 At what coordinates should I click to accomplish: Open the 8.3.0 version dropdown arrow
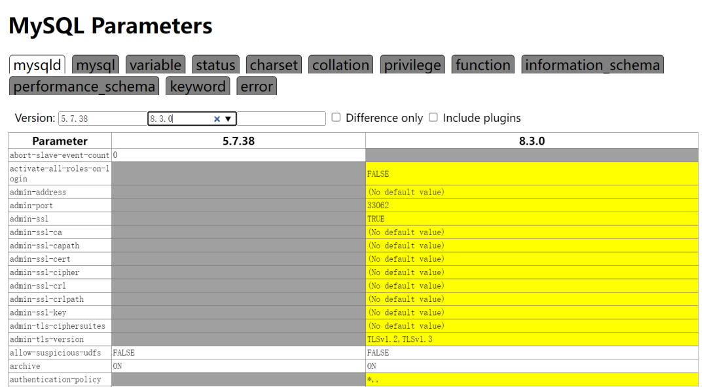228,119
